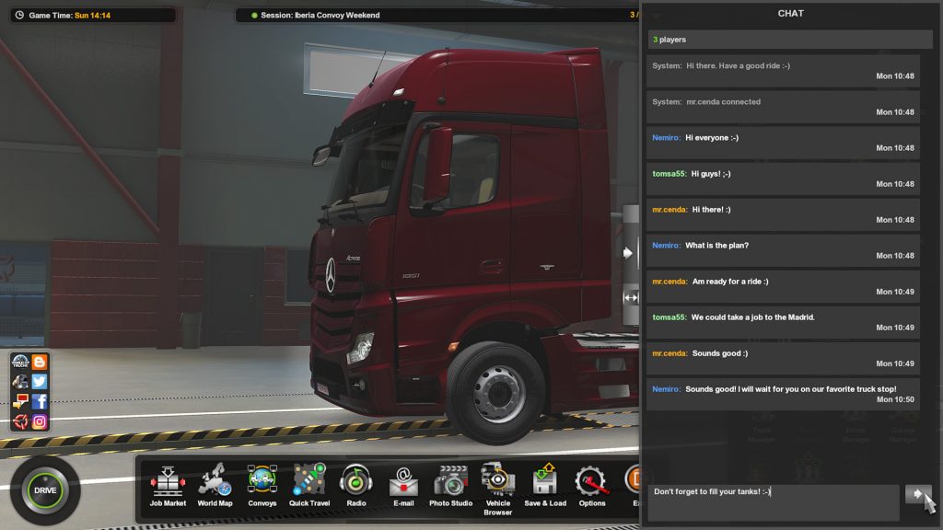The width and height of the screenshot is (943, 530).
Task: Open the Instagram icon link
Action: tap(40, 421)
